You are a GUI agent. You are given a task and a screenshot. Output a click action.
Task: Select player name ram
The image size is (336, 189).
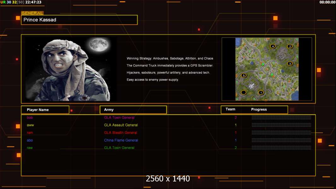(30, 133)
